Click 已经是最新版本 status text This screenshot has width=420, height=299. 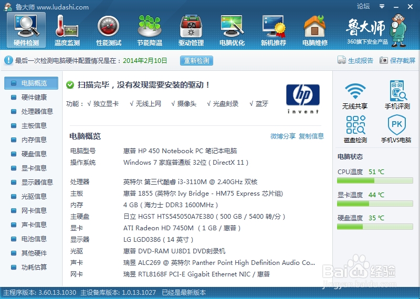(184, 293)
